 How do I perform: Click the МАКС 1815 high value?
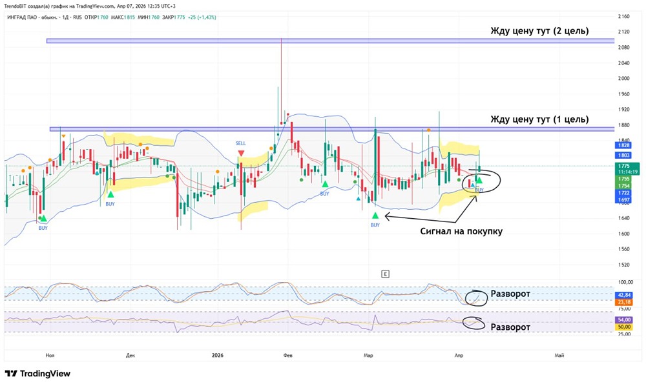coord(123,17)
